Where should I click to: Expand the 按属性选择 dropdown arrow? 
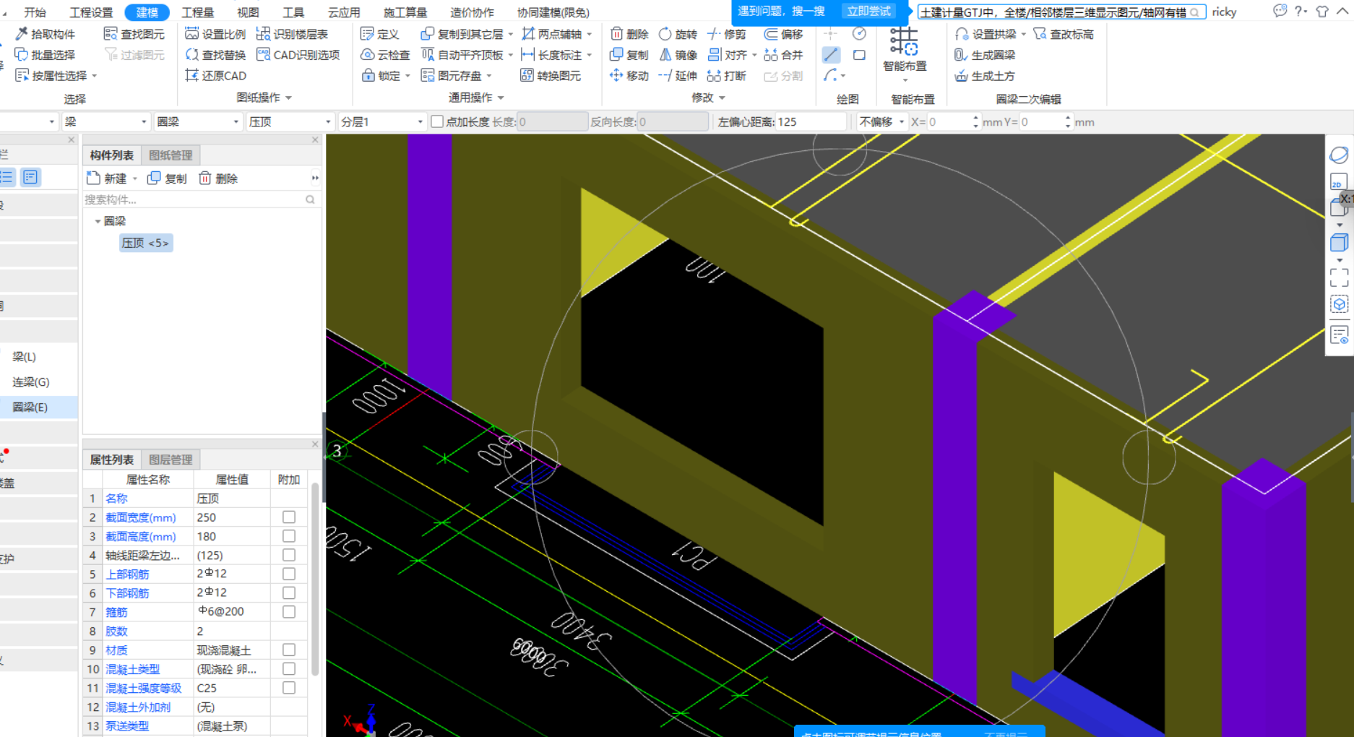pyautogui.click(x=95, y=76)
